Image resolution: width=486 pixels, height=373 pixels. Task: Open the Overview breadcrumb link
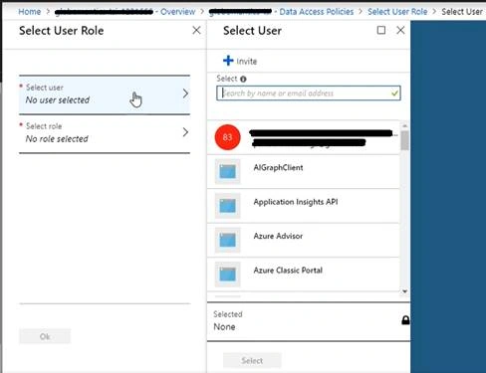pyautogui.click(x=177, y=12)
